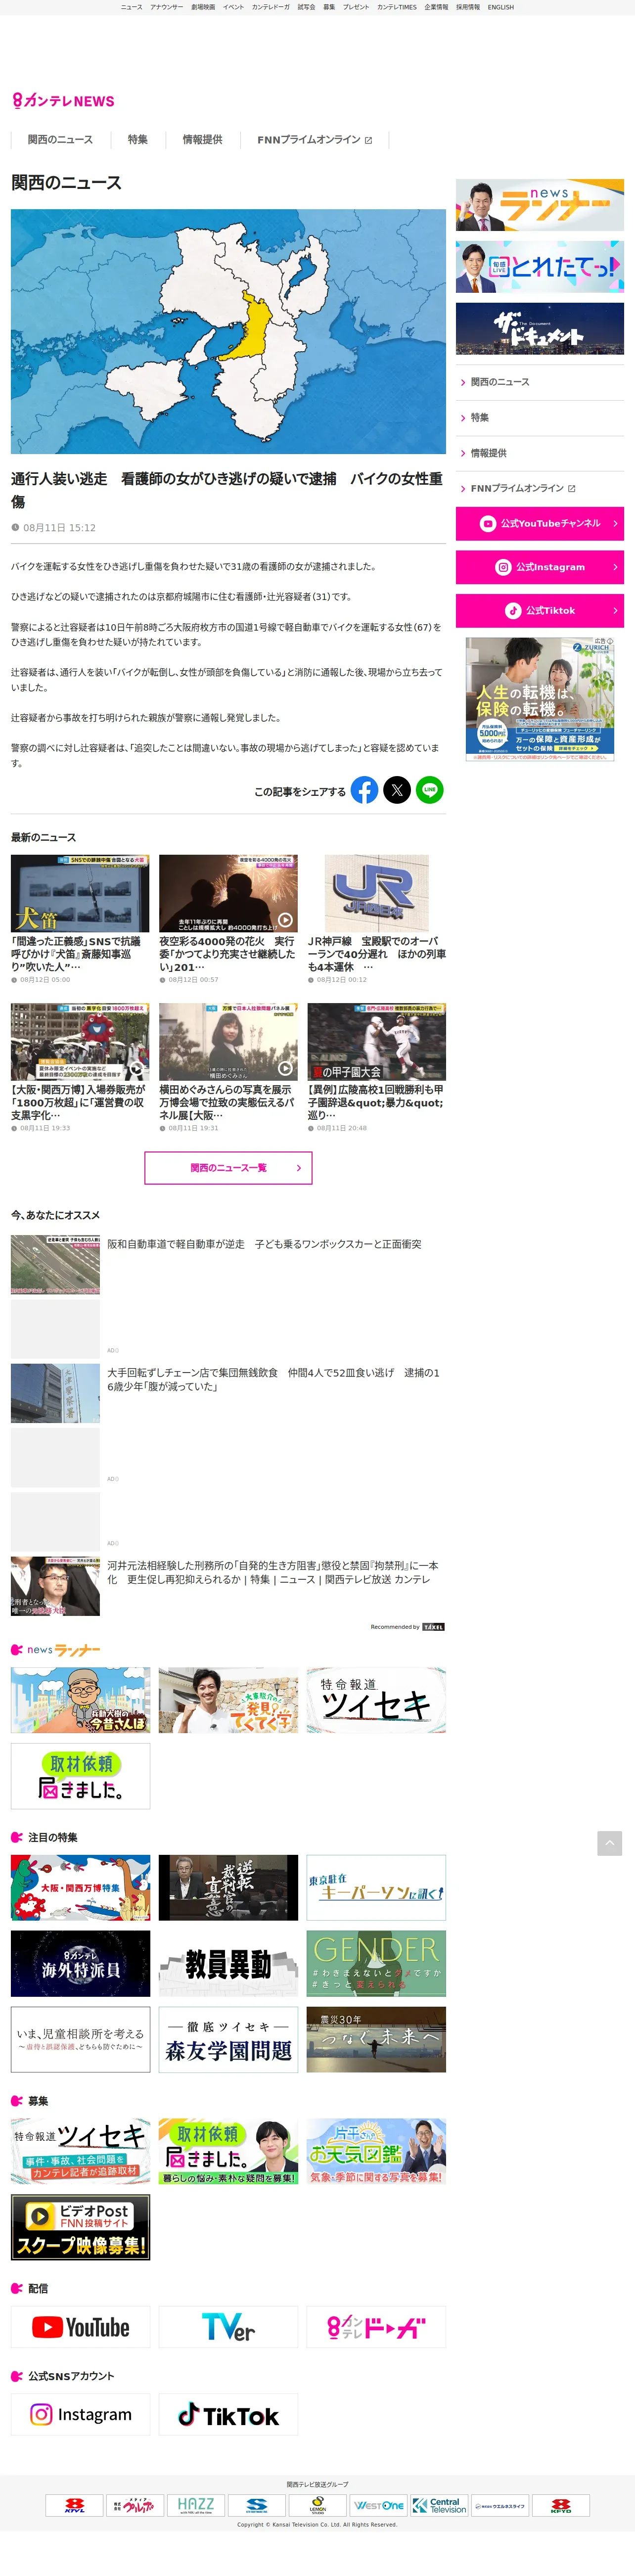The width and height of the screenshot is (635, 2576).
Task: Select 情報提供 tab in navigation
Action: (202, 140)
